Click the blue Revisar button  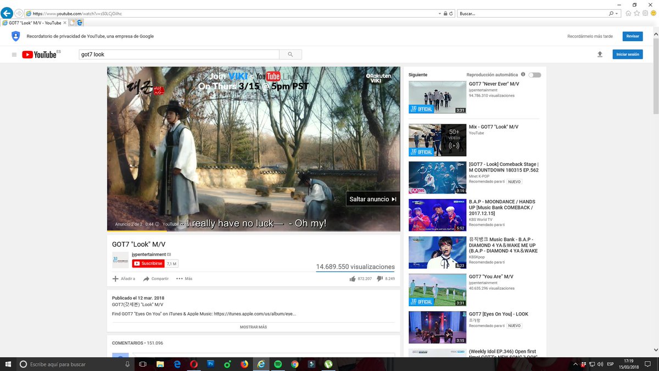(x=633, y=36)
